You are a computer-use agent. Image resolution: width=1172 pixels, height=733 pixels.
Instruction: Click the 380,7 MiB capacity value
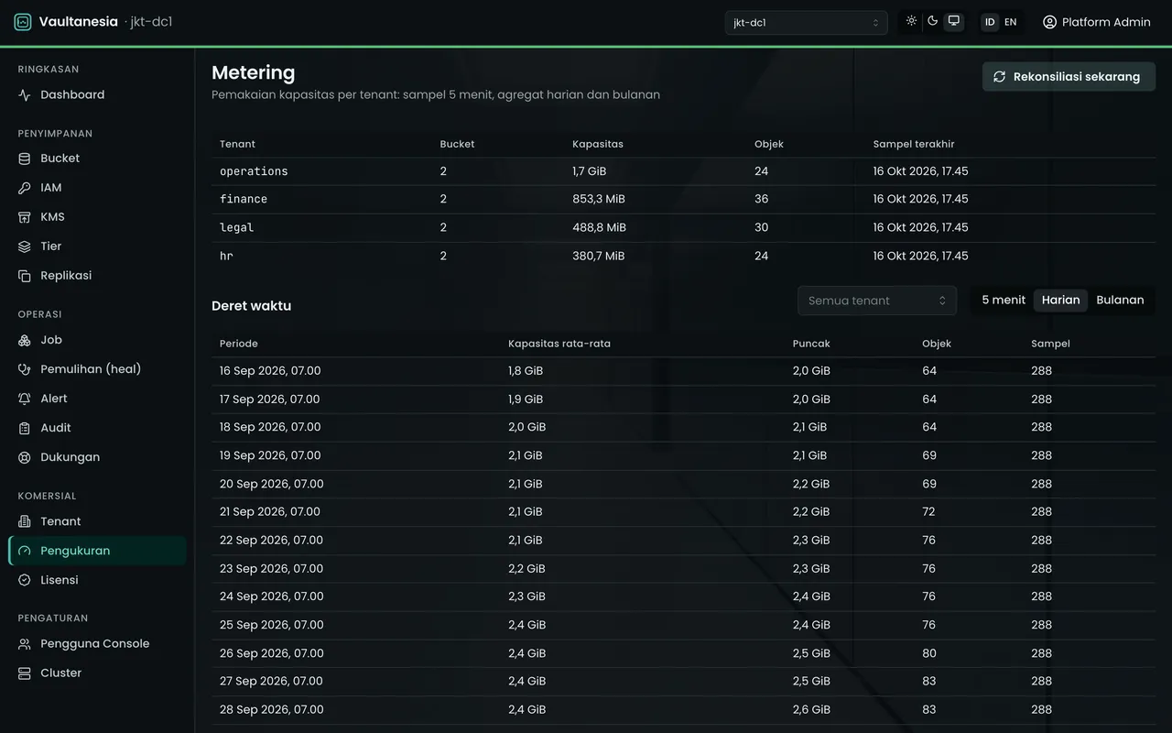click(598, 256)
